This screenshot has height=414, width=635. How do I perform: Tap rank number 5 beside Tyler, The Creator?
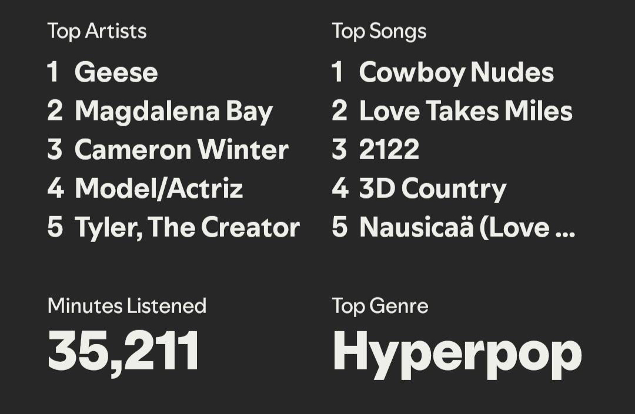pos(55,227)
